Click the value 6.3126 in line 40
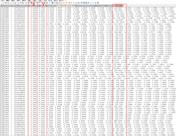This screenshot has height=136, width=176. tap(42, 78)
